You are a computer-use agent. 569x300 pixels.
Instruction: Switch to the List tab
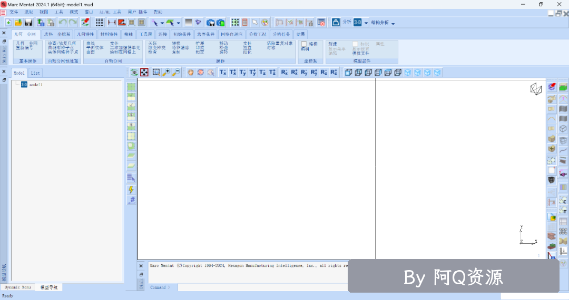coord(35,73)
